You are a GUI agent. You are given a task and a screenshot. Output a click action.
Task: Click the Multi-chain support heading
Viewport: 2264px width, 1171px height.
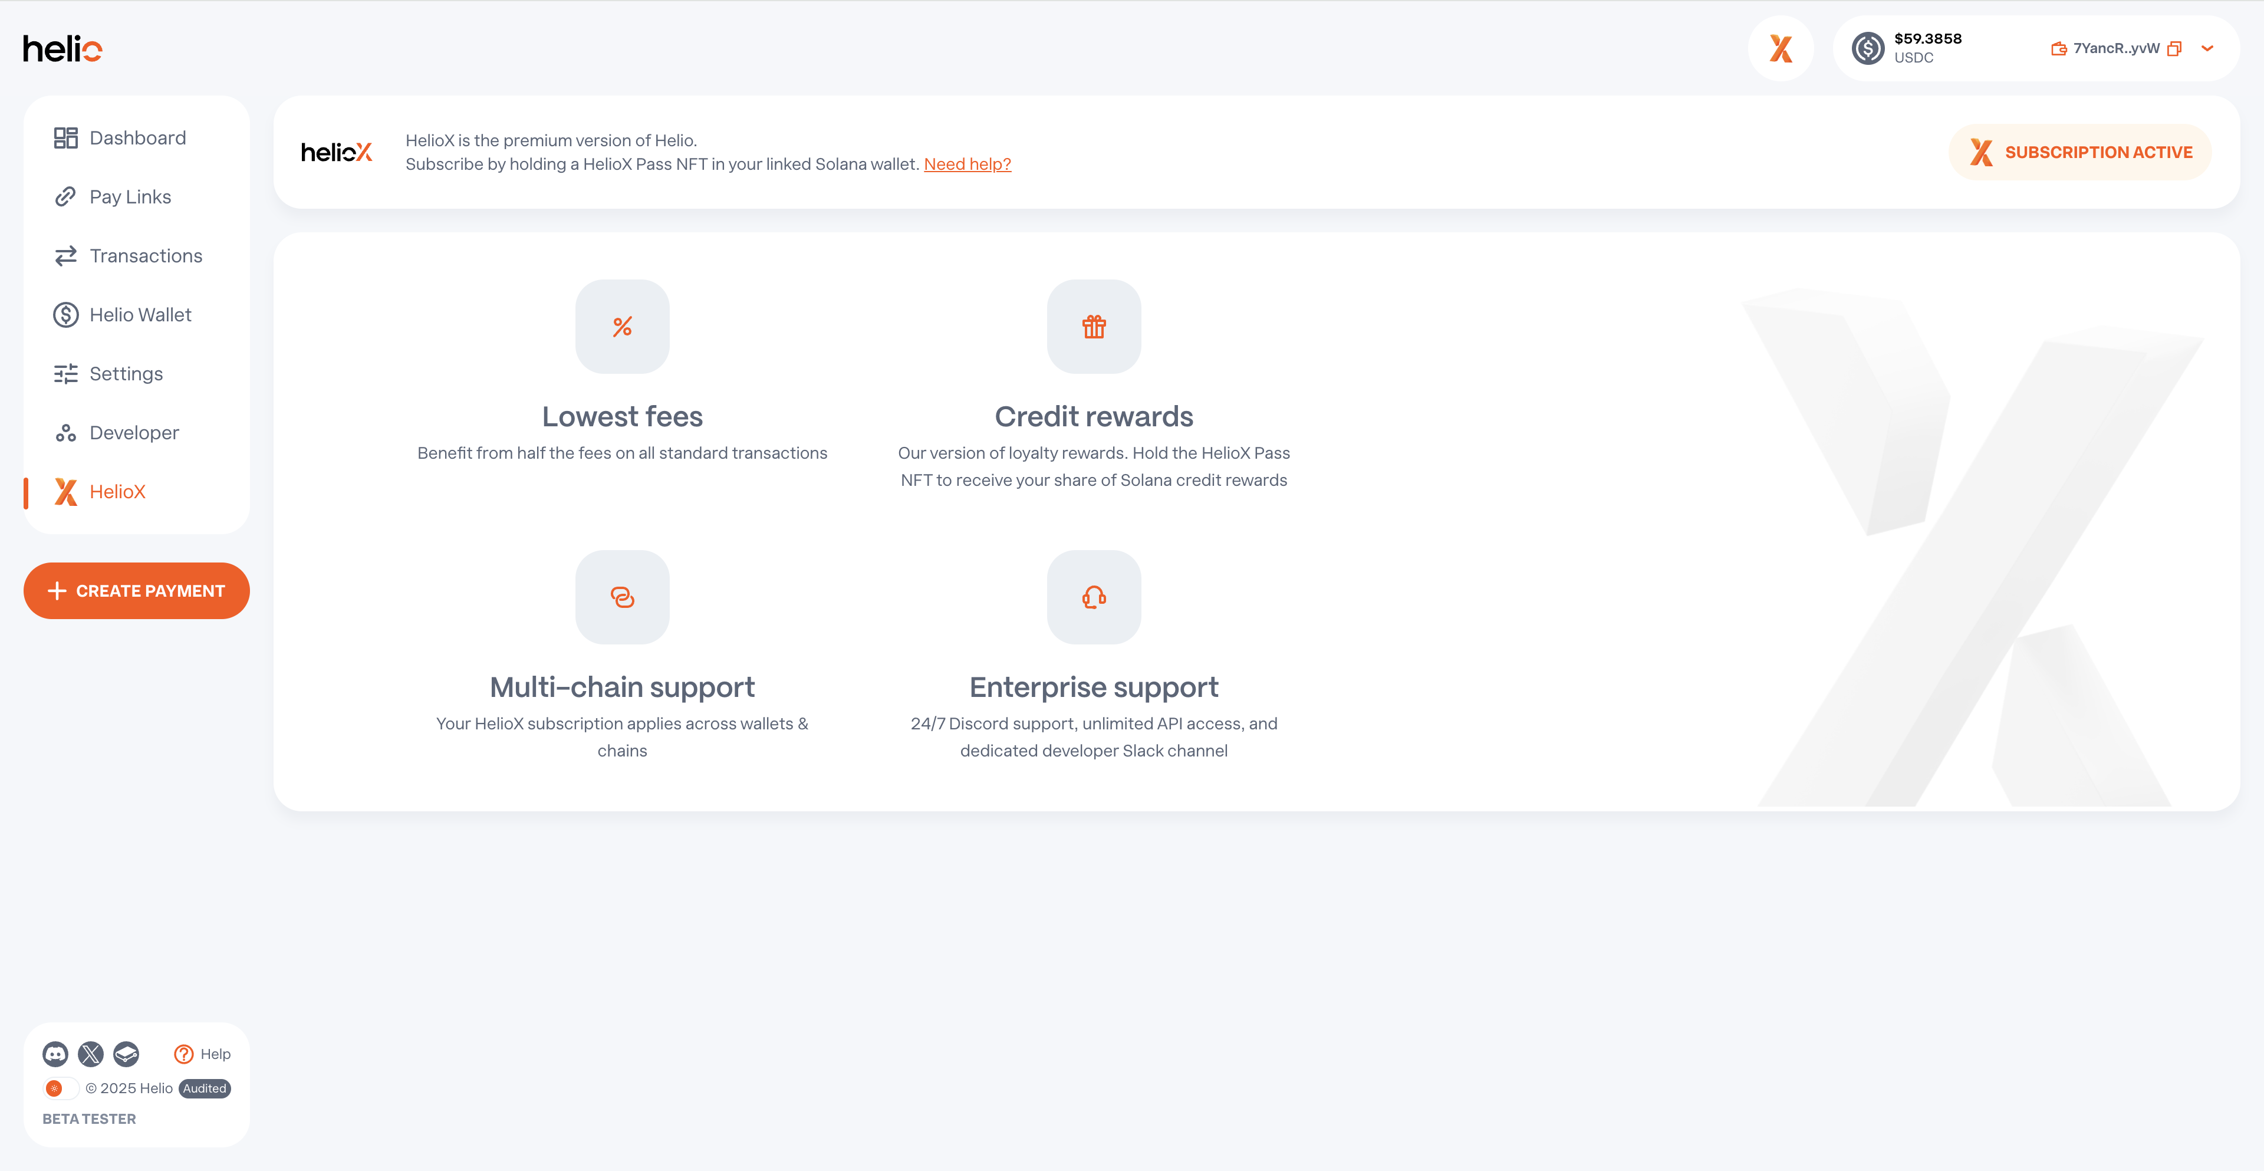click(622, 686)
